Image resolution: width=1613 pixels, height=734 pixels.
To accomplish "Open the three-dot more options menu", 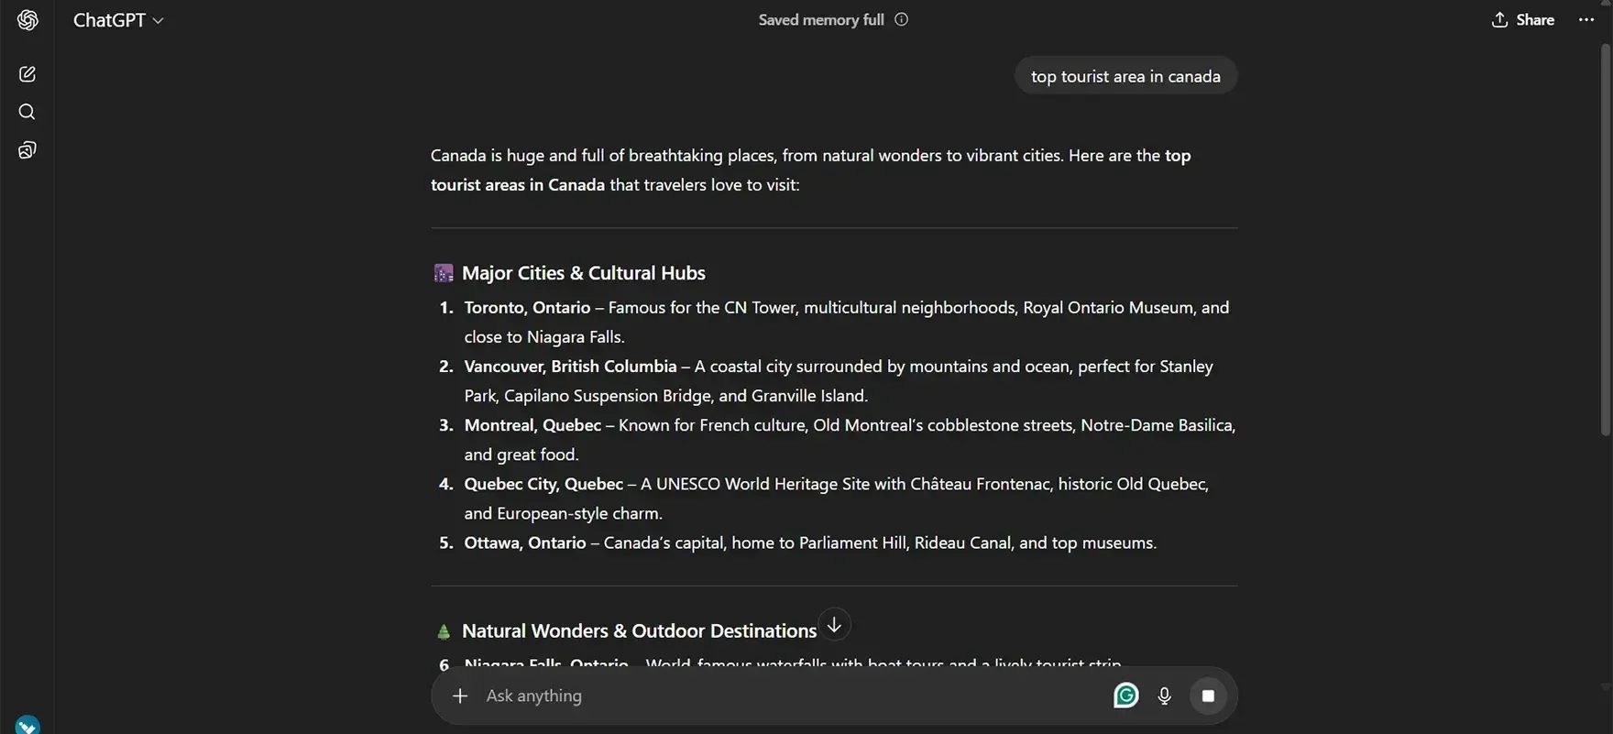I will (1586, 20).
